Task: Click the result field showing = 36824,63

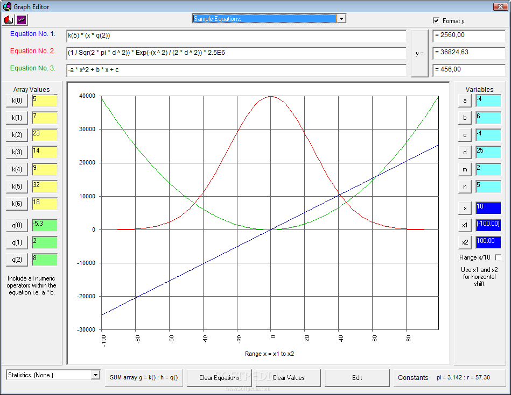Action: 468,53
